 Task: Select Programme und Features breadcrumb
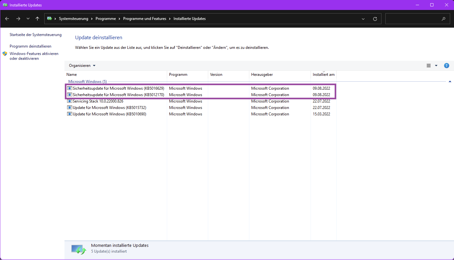coord(145,19)
